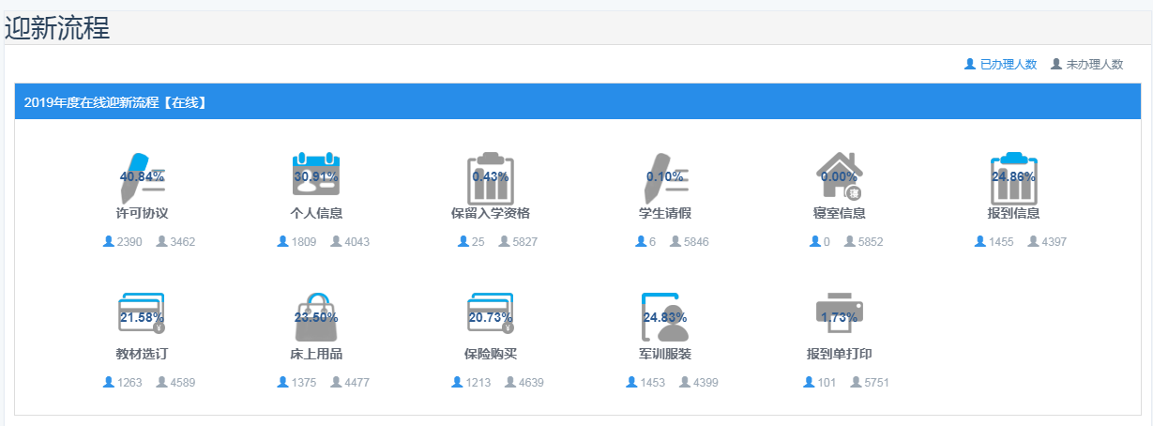Click completed count 1809 under 个人信息

pyautogui.click(x=303, y=242)
